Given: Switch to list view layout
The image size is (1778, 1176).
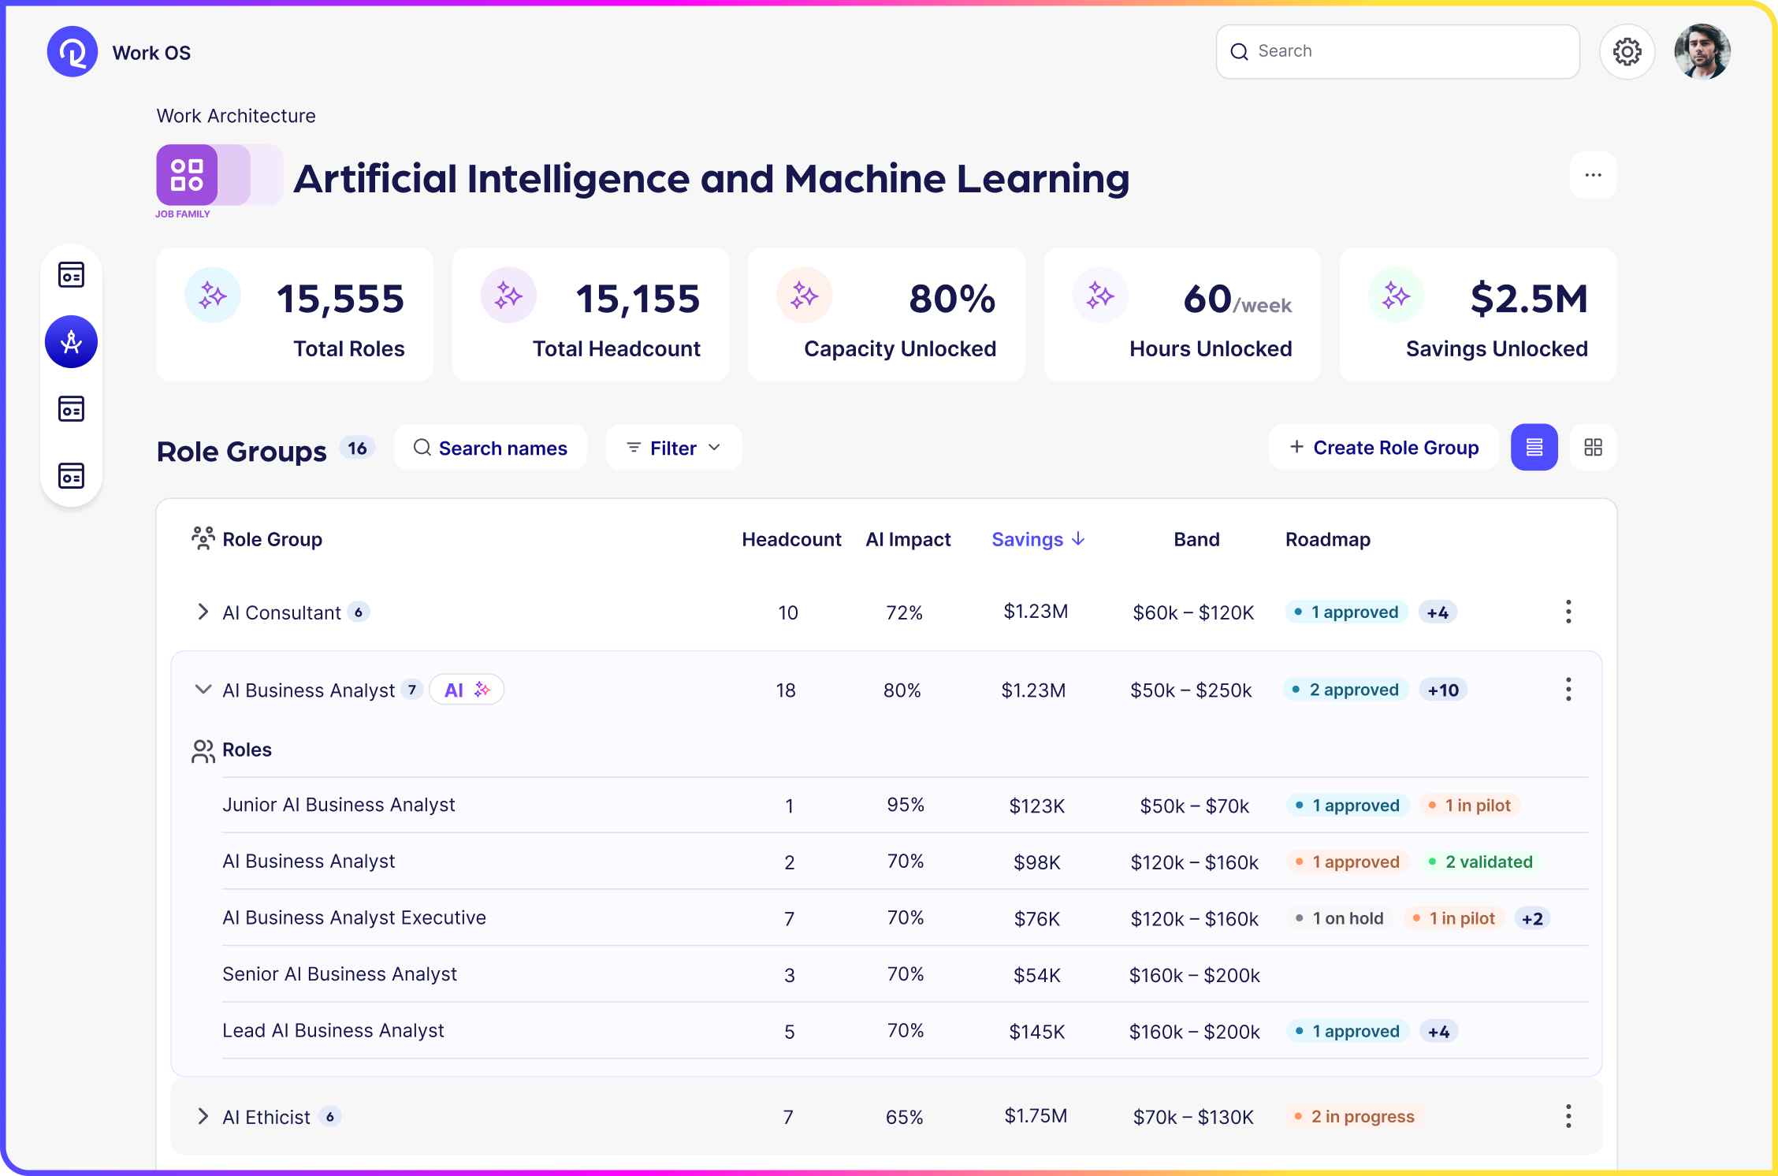Looking at the screenshot, I should pos(1534,448).
